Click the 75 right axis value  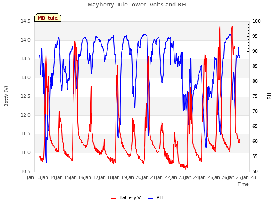tap(255, 96)
